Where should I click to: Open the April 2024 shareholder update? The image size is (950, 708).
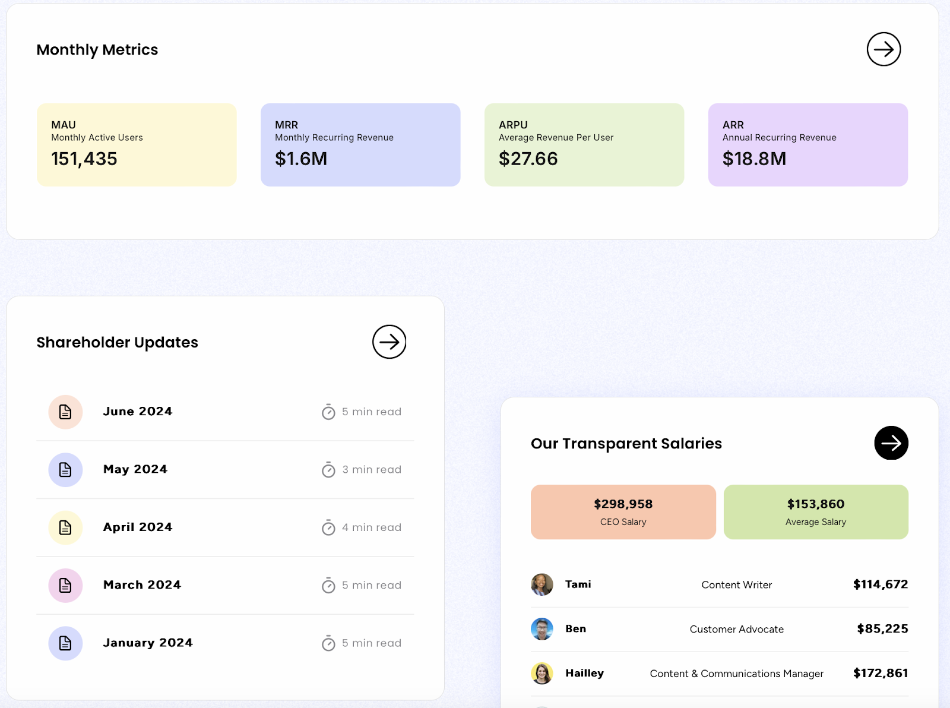click(225, 527)
